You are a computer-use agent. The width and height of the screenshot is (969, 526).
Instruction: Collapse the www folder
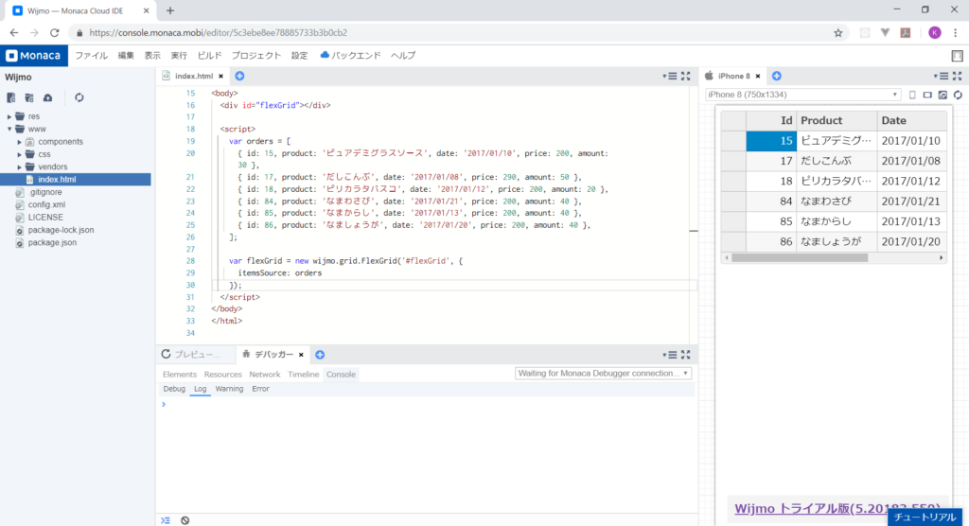point(9,130)
